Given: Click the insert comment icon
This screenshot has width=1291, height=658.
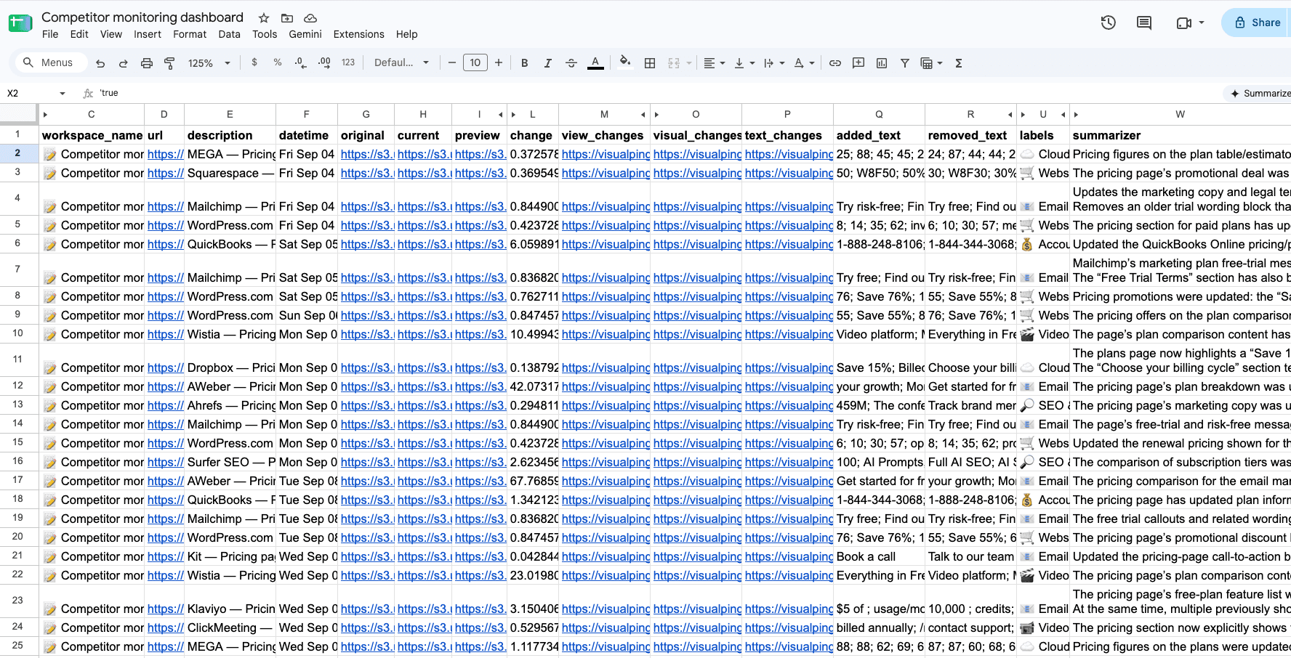Looking at the screenshot, I should tap(858, 63).
